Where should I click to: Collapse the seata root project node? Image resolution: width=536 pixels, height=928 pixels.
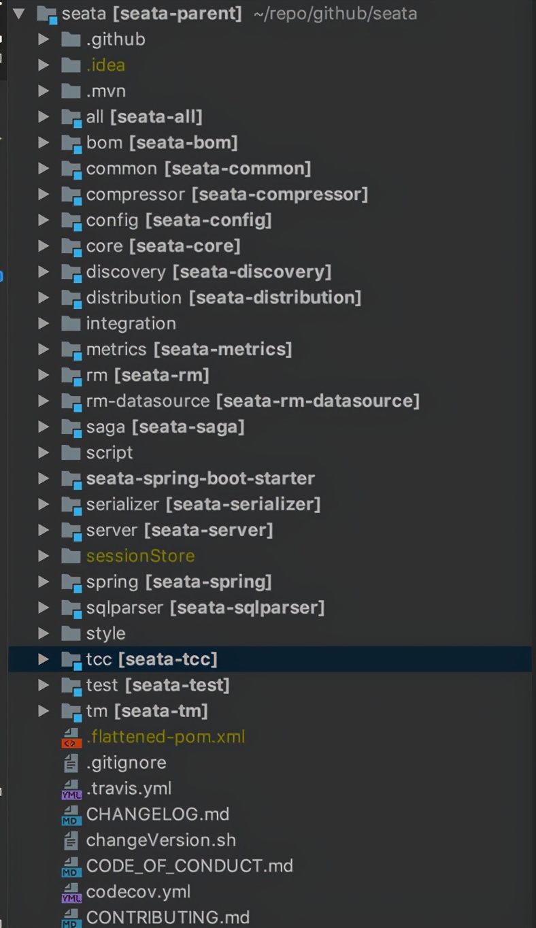click(18, 13)
